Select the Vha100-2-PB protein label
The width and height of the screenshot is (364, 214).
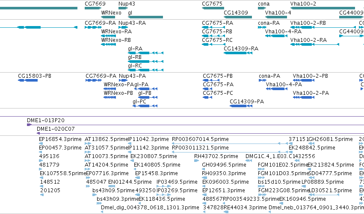pyautogui.click(x=311, y=76)
